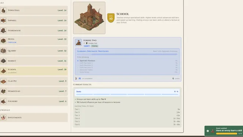
Task: Select the Market building icon
Action: 3,61
